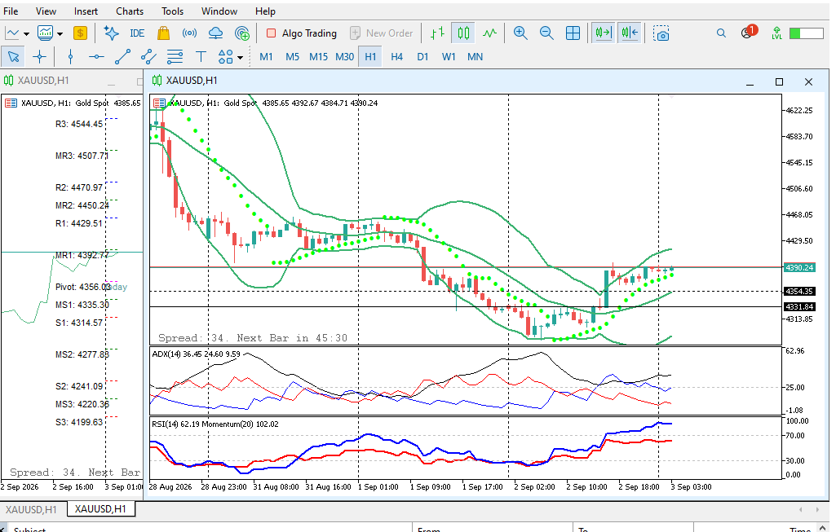Expand the chart type dropdown arrow
This screenshot has width=836, height=532.
pos(26,34)
